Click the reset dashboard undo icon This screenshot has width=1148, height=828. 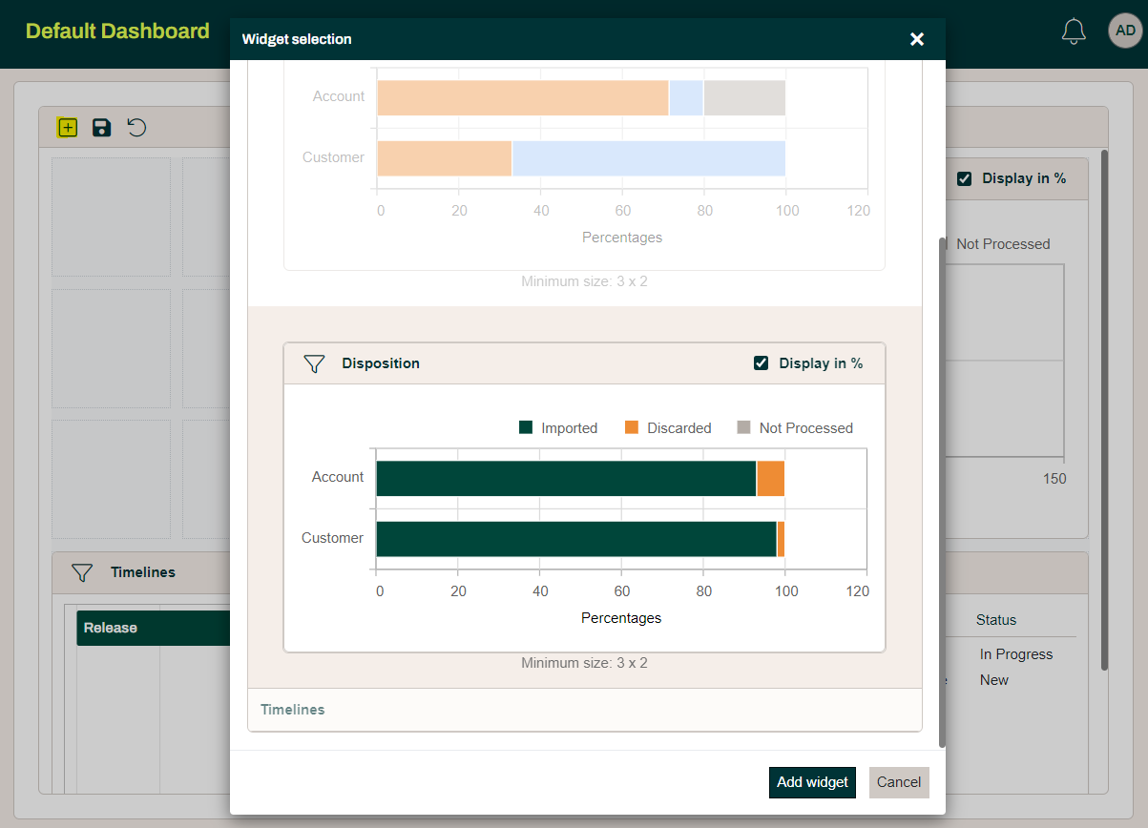[x=137, y=128]
